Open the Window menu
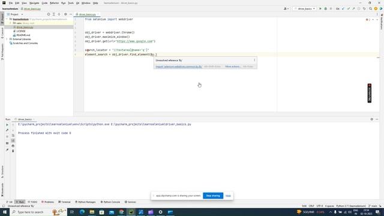Image resolution: width=384 pixels, height=216 pixels. click(x=86, y=3)
